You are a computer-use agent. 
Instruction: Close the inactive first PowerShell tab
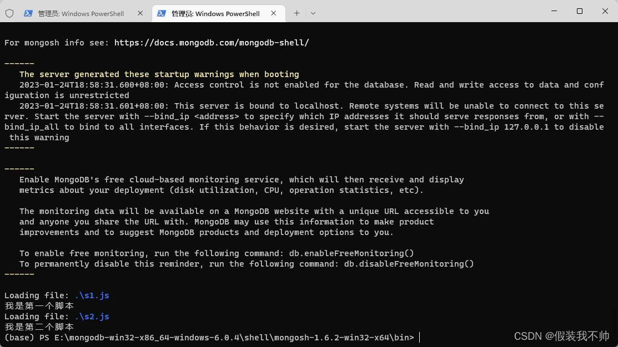(140, 13)
